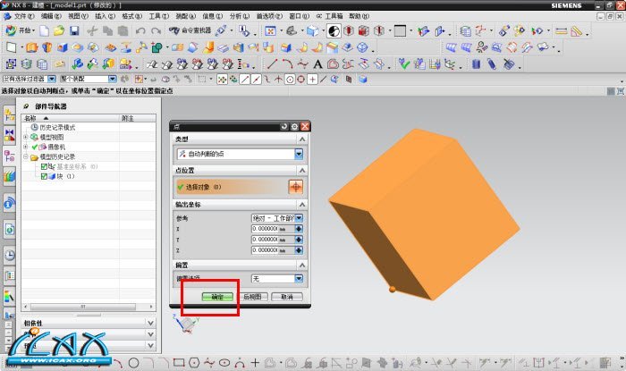Screen dimensions: 626x371
Task: Toggle the 基准坐标系 checkbox
Action: coord(44,166)
